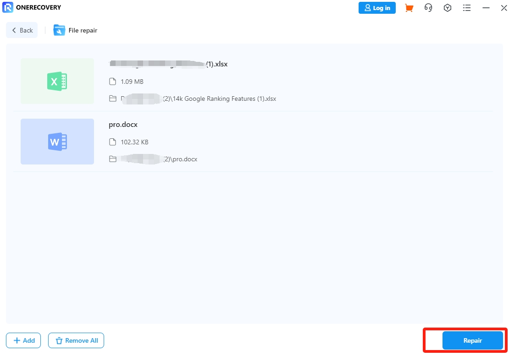Screen dimensions: 509x356
Task: Click the File repair header icon
Action: (x=59, y=30)
